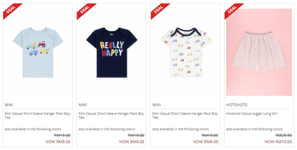Click the NOW RM9.00 price on the first tee
The width and height of the screenshot is (297, 150).
58,142
